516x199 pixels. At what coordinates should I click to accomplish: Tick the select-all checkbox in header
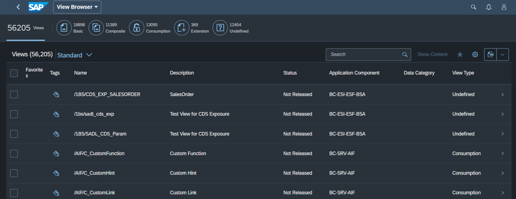(x=14, y=73)
